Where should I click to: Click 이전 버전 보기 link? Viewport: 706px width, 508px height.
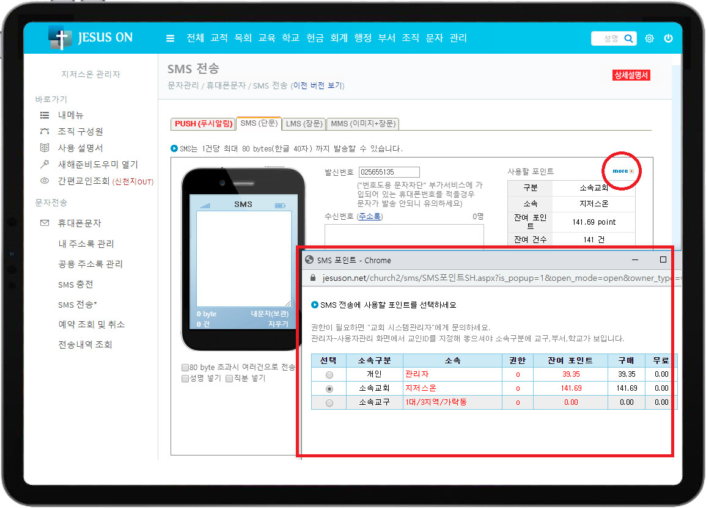click(317, 86)
